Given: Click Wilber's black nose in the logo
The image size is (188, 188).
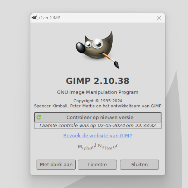Looking at the screenshot, I should (x=80, y=46).
